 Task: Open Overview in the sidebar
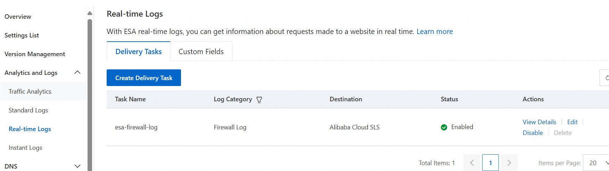(18, 17)
